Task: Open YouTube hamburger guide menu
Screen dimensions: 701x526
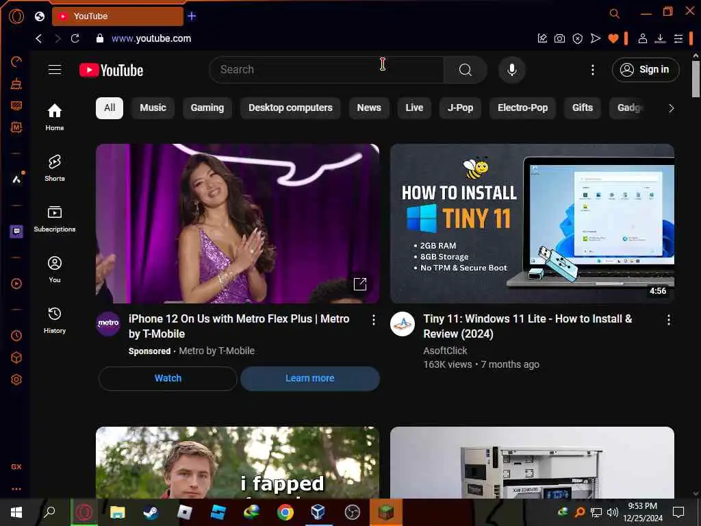Action: pyautogui.click(x=55, y=70)
